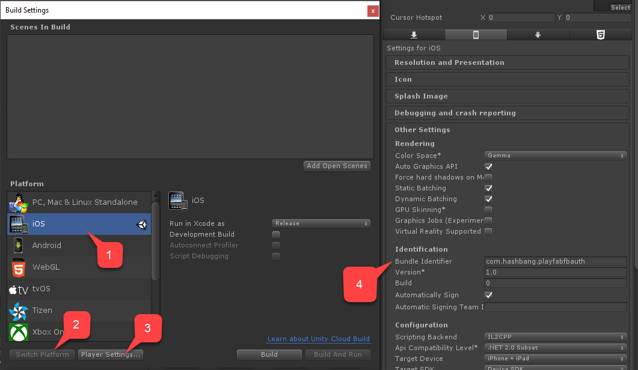The height and width of the screenshot is (370, 638).
Task: Click the Tizen pinwheel icon
Action: tap(18, 311)
